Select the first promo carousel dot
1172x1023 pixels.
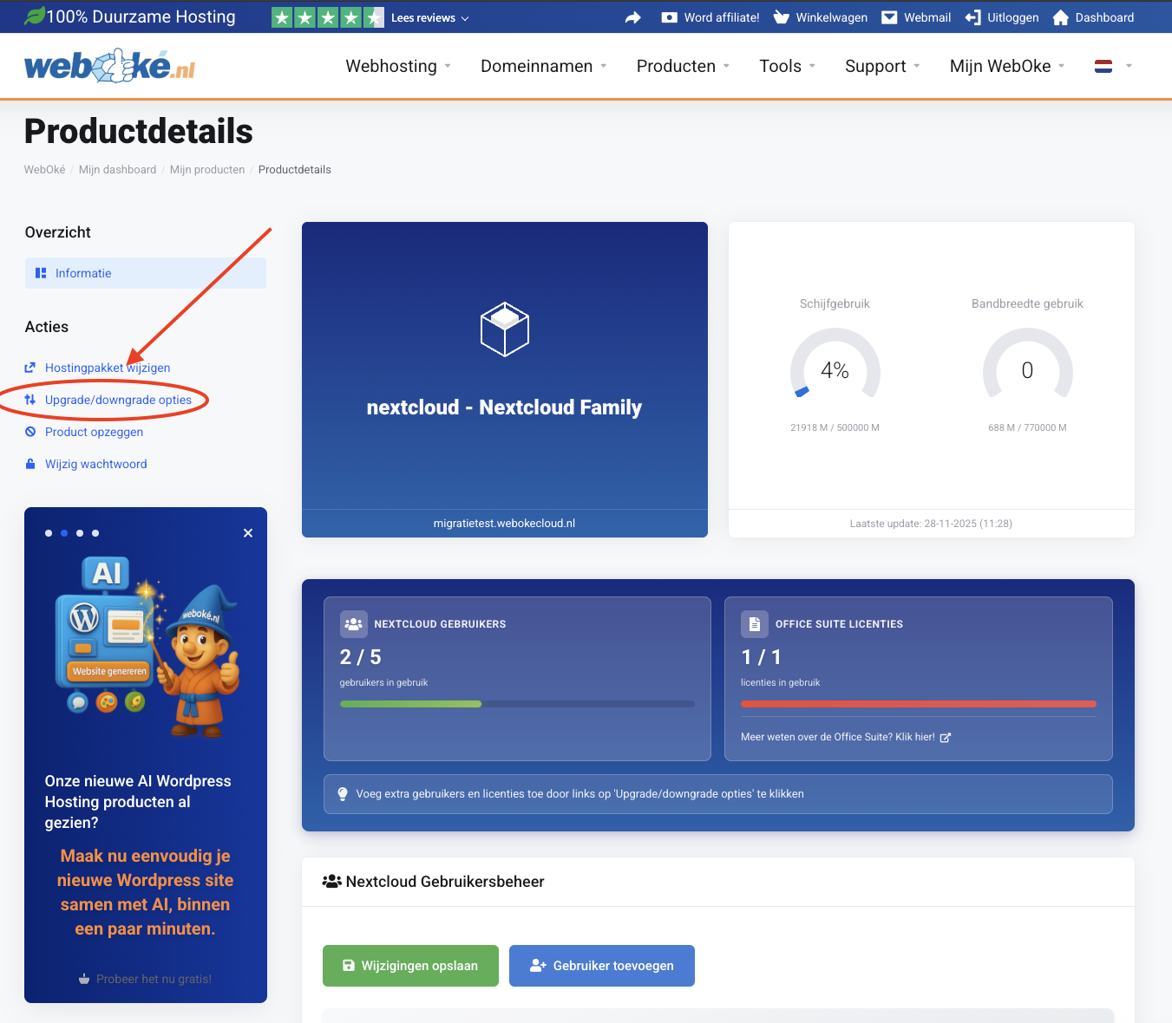click(x=49, y=533)
